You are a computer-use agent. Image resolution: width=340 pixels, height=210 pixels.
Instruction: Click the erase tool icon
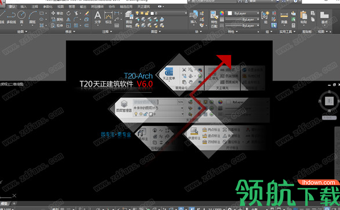[x=87, y=13]
